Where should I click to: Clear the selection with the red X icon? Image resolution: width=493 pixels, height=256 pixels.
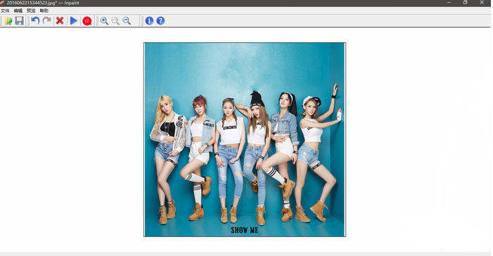[x=60, y=21]
